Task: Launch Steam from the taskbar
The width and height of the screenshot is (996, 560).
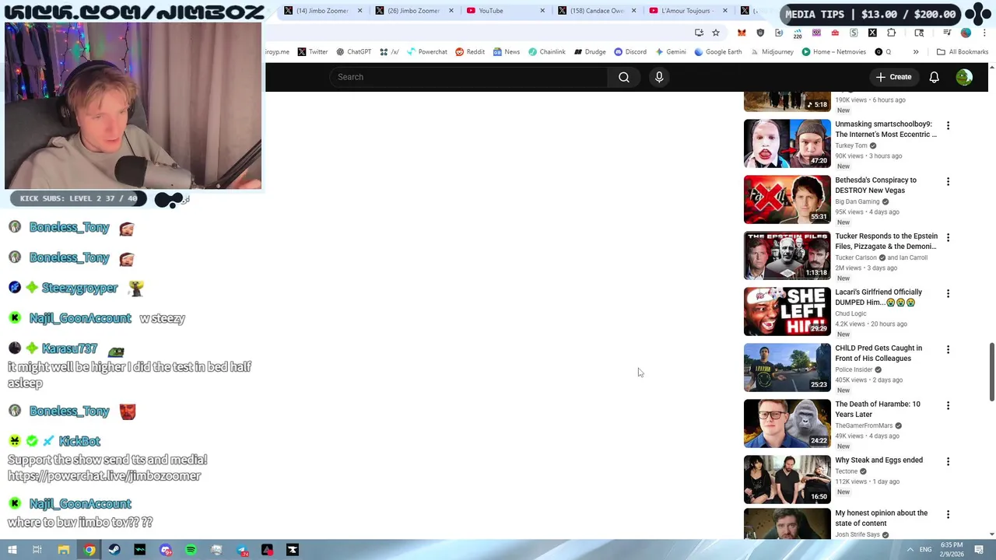Action: point(114,550)
